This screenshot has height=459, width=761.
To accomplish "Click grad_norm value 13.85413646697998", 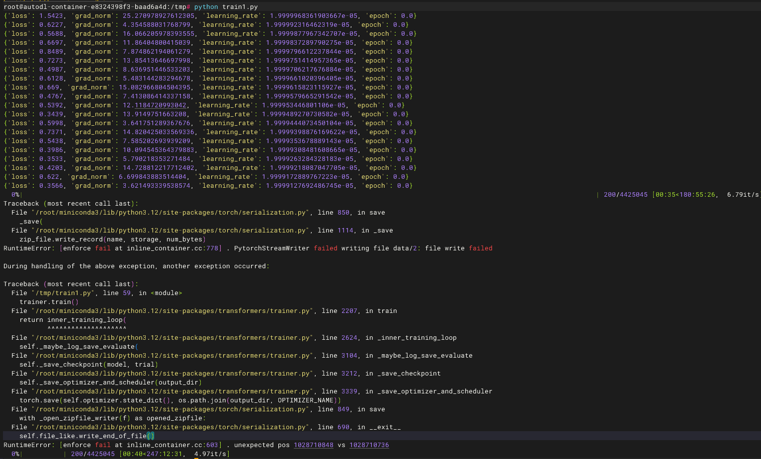I will 157,61.
